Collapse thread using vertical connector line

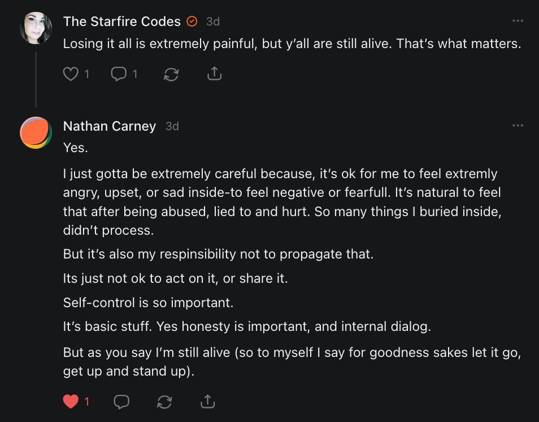click(x=36, y=79)
